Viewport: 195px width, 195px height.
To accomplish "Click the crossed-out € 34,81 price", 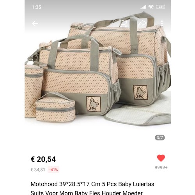I will pos(38,170).
